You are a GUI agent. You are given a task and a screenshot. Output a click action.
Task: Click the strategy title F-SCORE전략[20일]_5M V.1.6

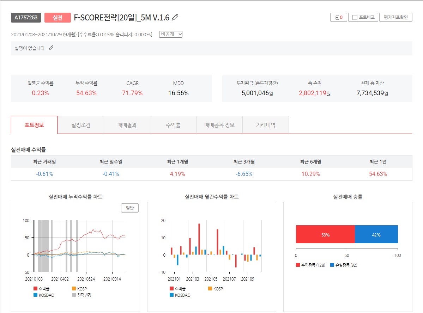click(x=122, y=18)
